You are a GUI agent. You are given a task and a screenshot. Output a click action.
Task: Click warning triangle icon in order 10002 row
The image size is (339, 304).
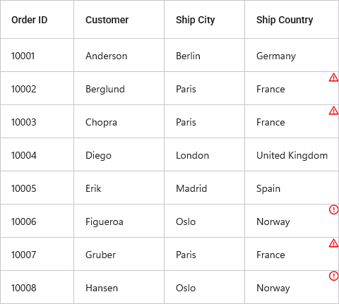[333, 78]
